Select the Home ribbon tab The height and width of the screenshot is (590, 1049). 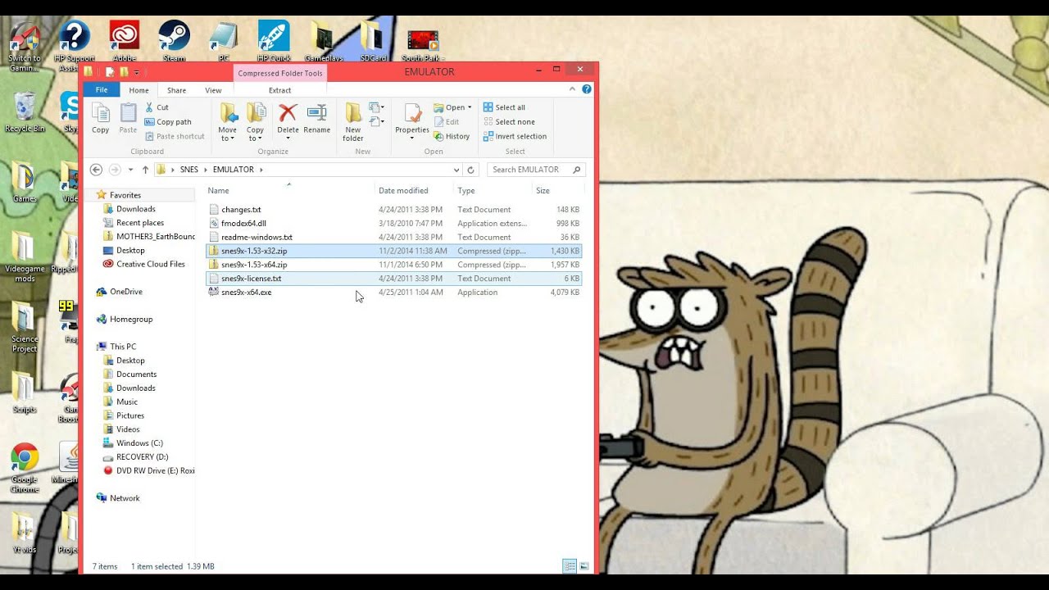pyautogui.click(x=139, y=90)
